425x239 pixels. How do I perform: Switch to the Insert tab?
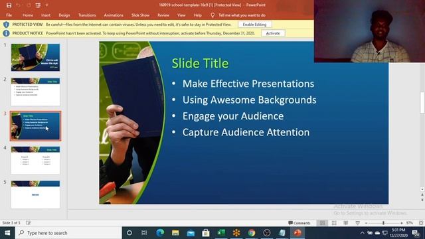point(46,15)
